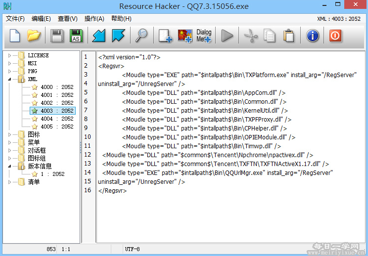Screen dimensions: 368x256
Task: Select the XML folder label
Action: click(32, 79)
